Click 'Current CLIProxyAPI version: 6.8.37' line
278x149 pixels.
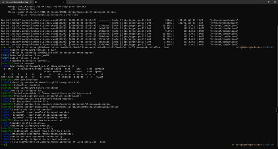pyautogui.click(x=29, y=50)
